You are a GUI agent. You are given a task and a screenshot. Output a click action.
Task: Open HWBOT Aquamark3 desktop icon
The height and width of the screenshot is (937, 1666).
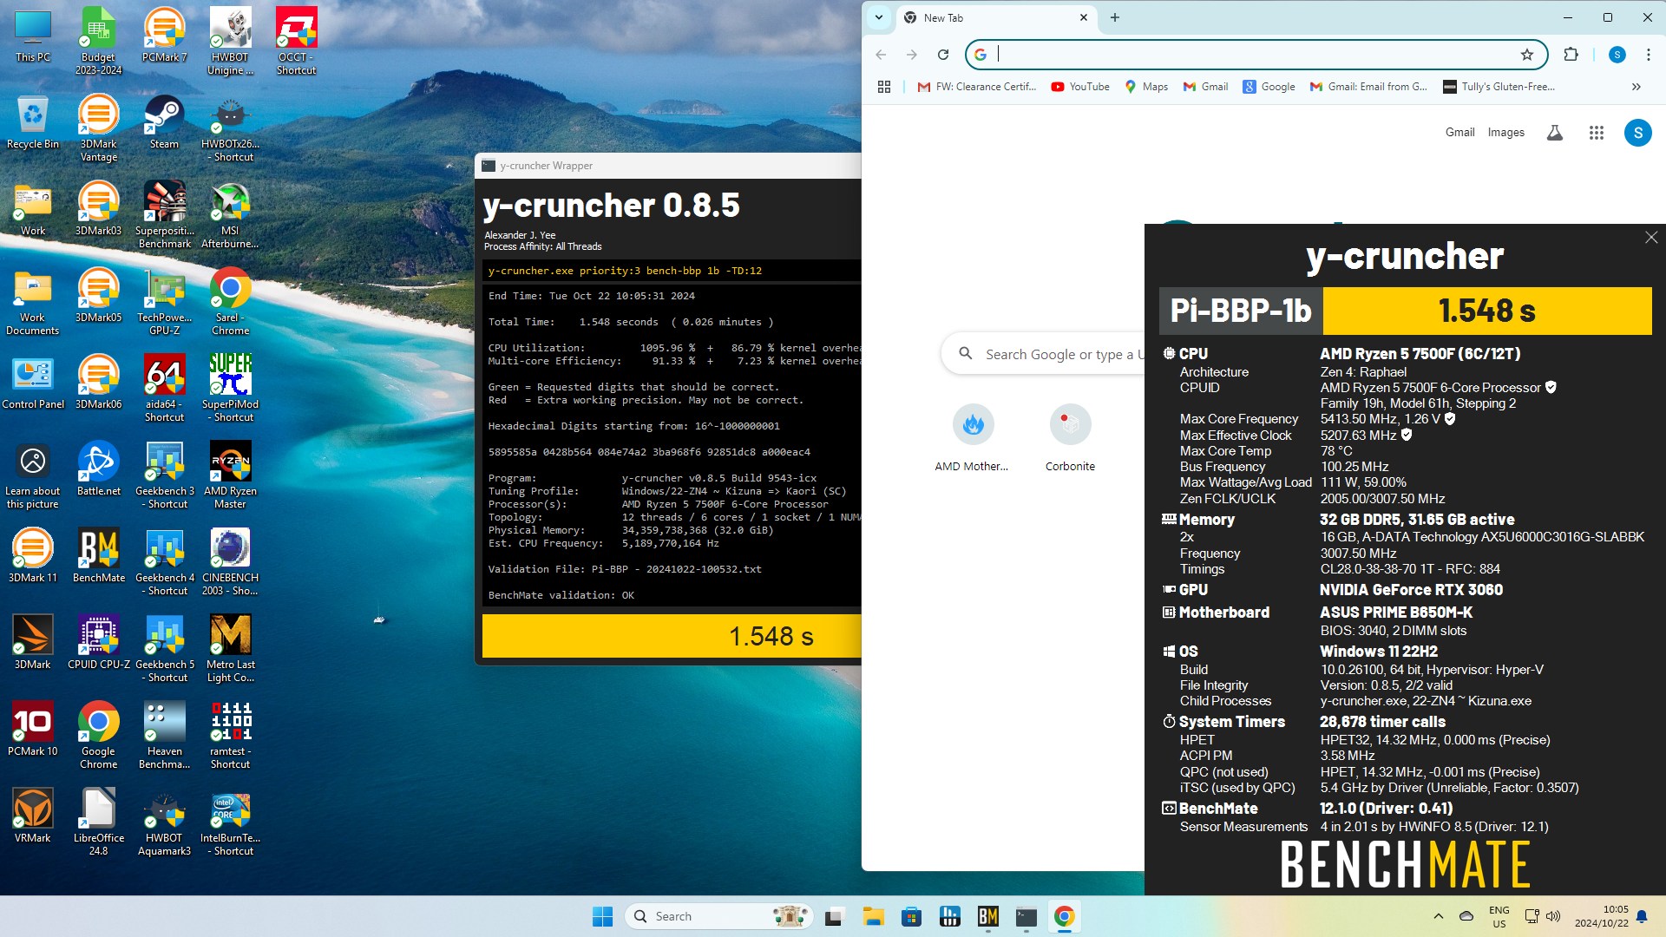(164, 822)
